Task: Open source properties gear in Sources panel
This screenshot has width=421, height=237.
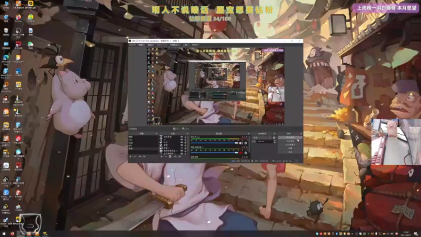Action: [x=170, y=156]
